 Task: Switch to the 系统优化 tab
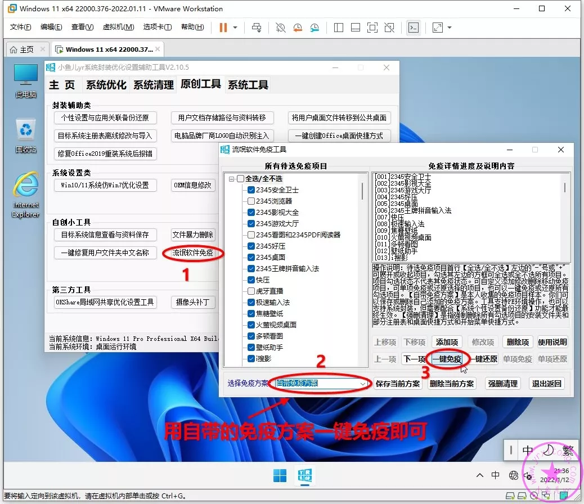coord(106,85)
